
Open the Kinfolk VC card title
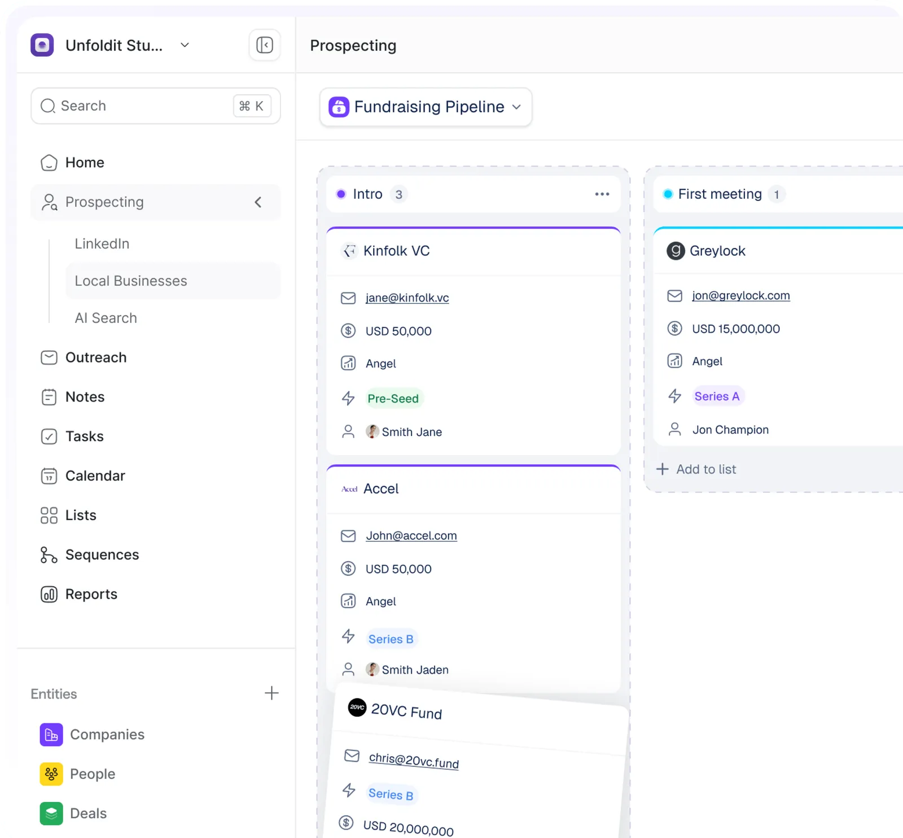click(397, 251)
